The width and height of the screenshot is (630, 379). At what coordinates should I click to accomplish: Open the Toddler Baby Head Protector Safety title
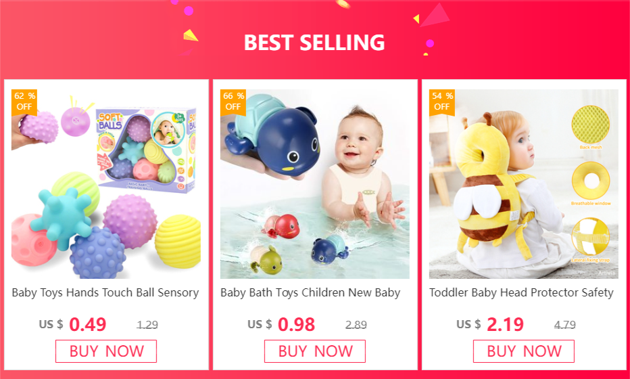521,293
